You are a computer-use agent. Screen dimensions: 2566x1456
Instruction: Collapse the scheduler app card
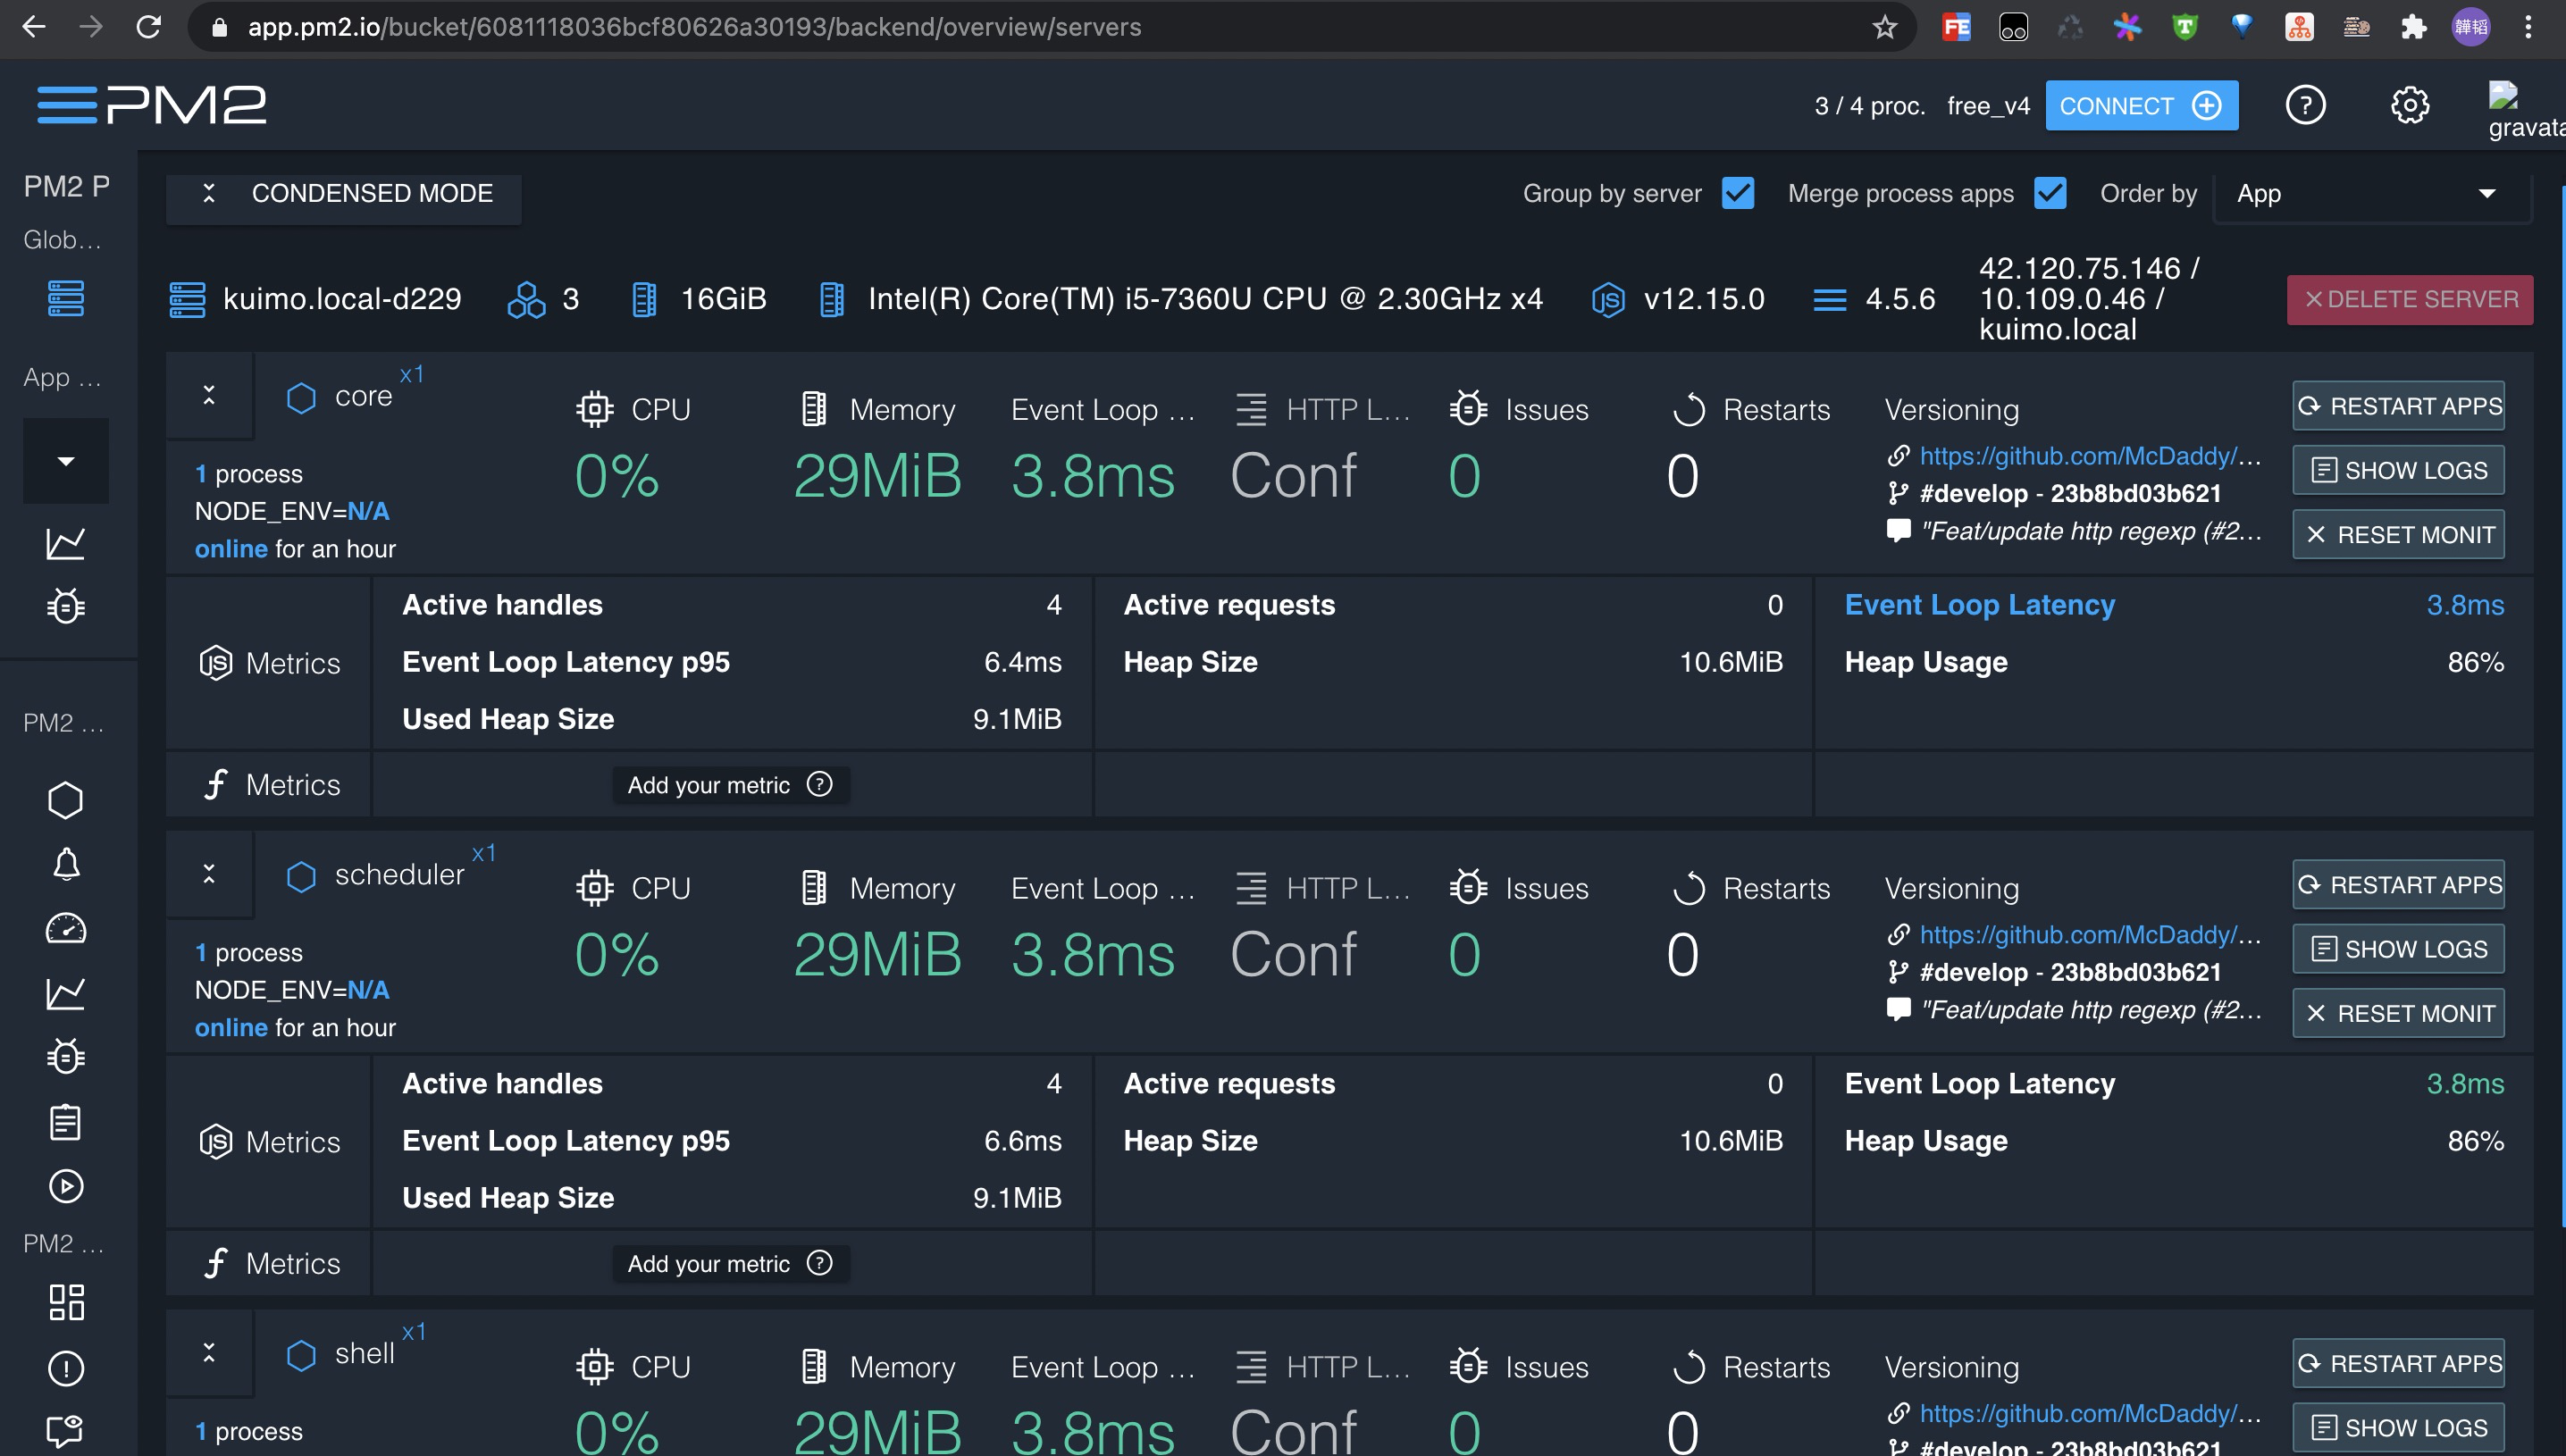click(209, 874)
